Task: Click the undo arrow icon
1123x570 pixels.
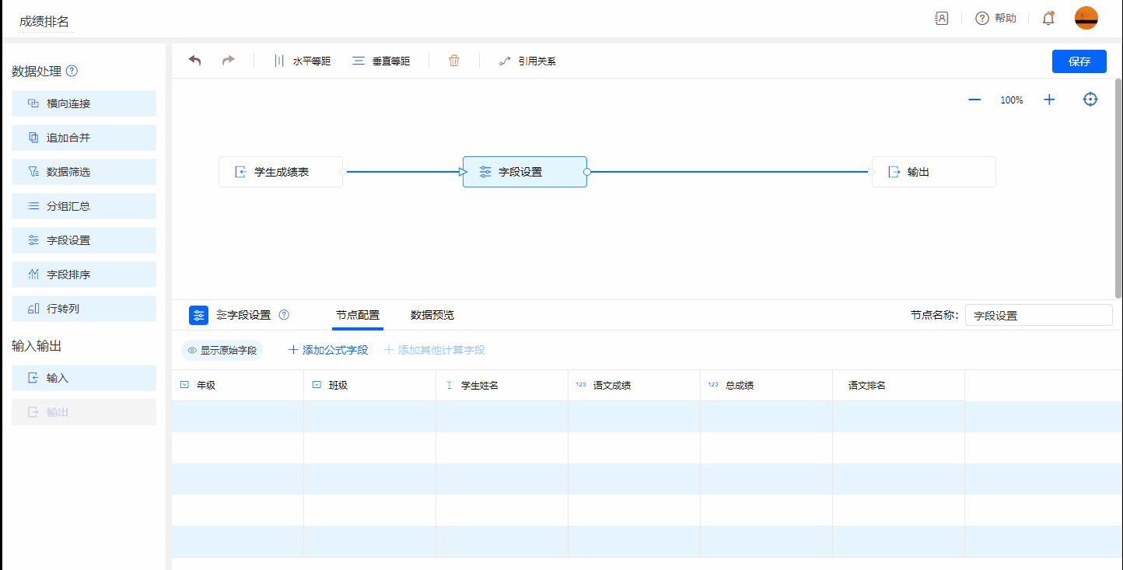Action: pyautogui.click(x=195, y=61)
